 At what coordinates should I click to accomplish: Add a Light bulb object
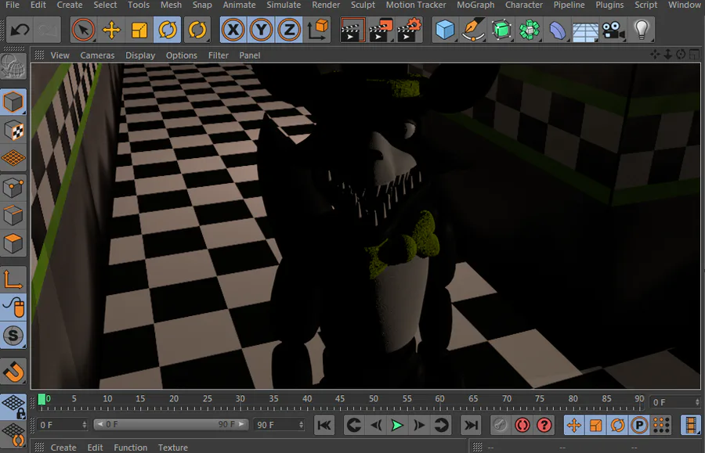pyautogui.click(x=642, y=30)
